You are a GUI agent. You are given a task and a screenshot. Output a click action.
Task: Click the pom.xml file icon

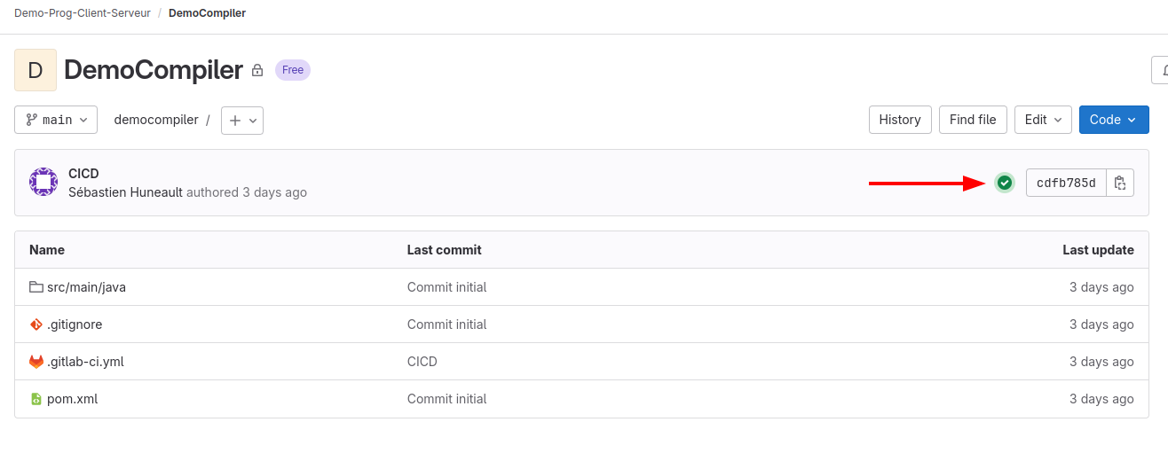point(36,399)
